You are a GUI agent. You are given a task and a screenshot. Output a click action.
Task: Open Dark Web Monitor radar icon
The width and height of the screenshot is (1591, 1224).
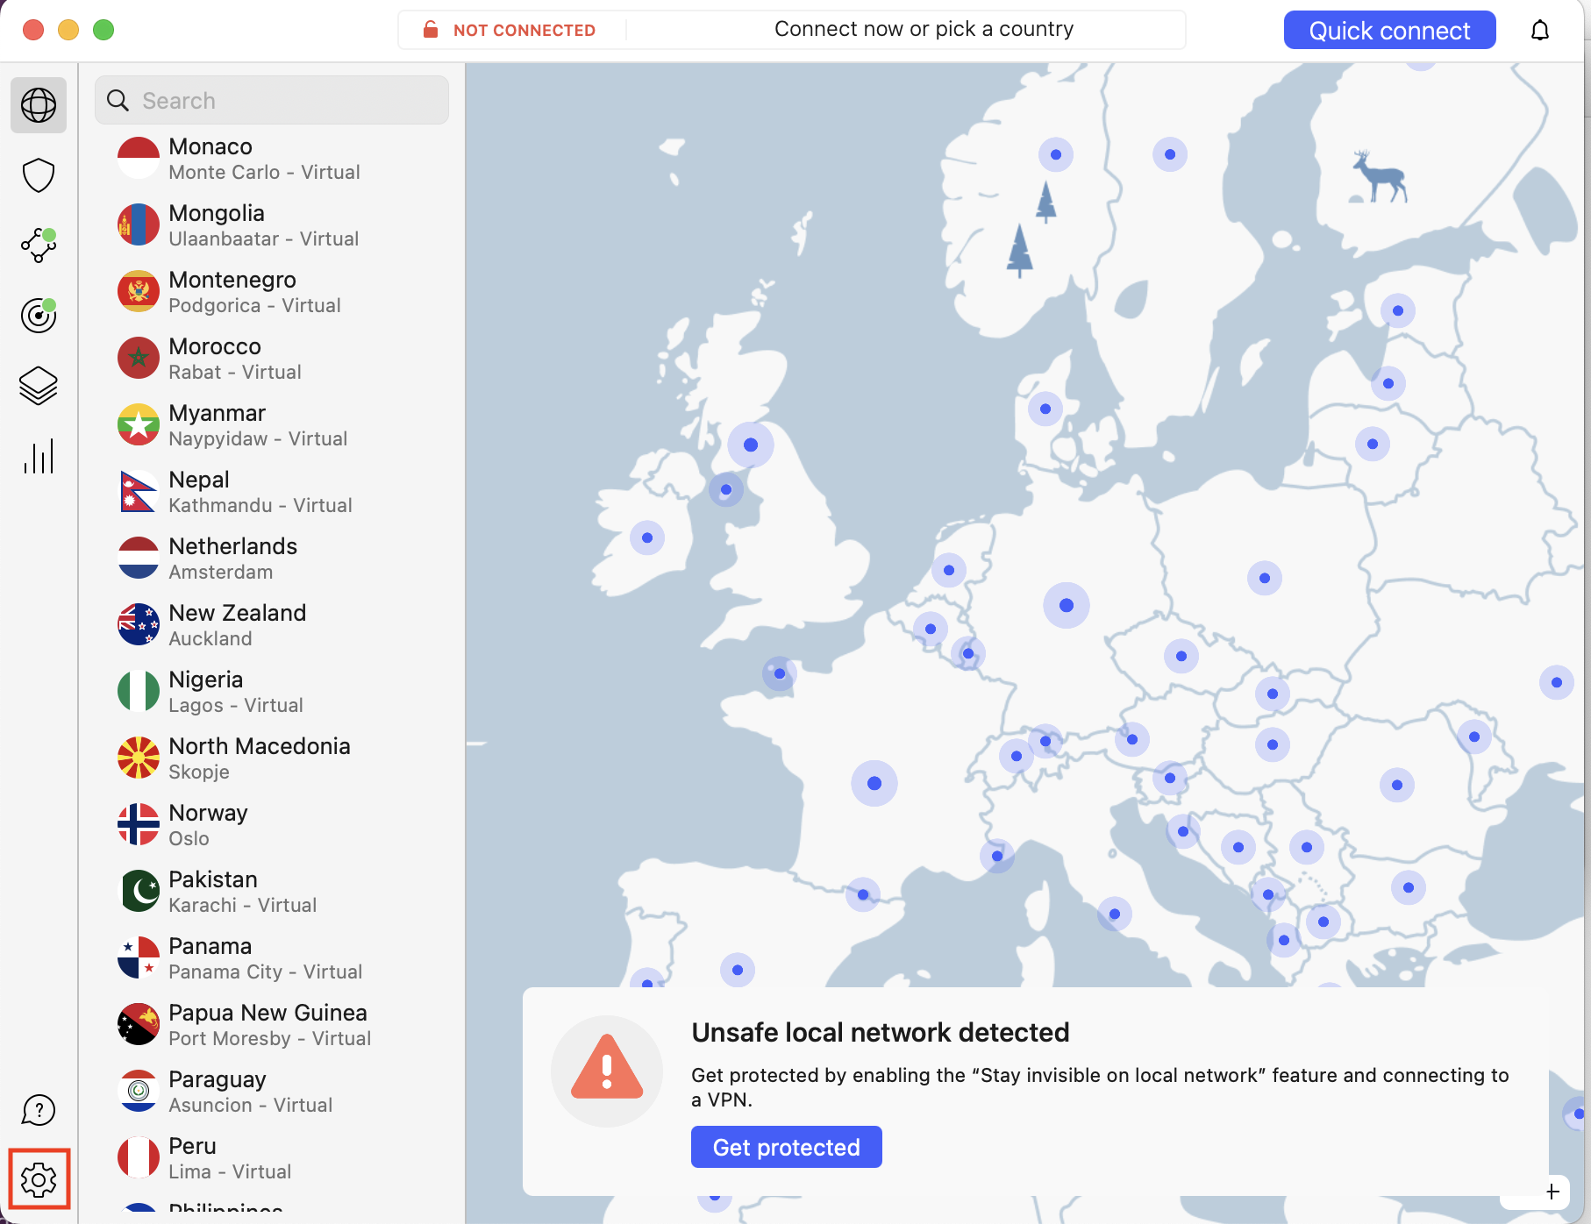pos(38,316)
